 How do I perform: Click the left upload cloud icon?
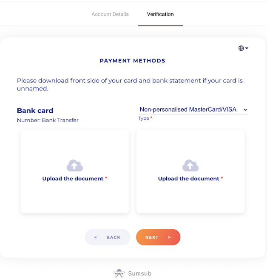point(75,165)
